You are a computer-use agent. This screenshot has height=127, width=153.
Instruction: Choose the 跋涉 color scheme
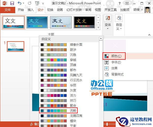click(69, 50)
